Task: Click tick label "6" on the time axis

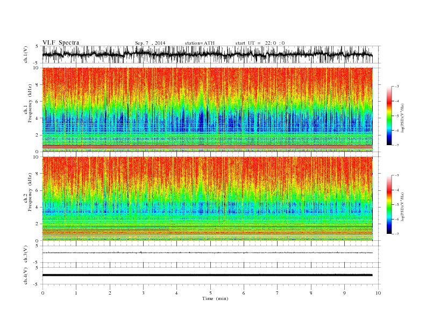Action: tap(244, 293)
